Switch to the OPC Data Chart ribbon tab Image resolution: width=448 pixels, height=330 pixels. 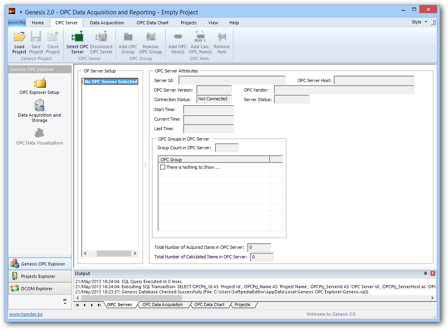(x=153, y=23)
